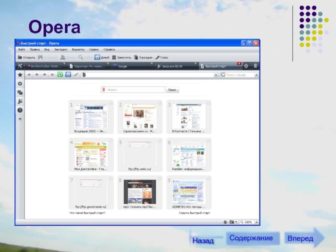Click the Скрыть Быстрый старт link
336x252 pixels.
pyautogui.click(x=194, y=213)
